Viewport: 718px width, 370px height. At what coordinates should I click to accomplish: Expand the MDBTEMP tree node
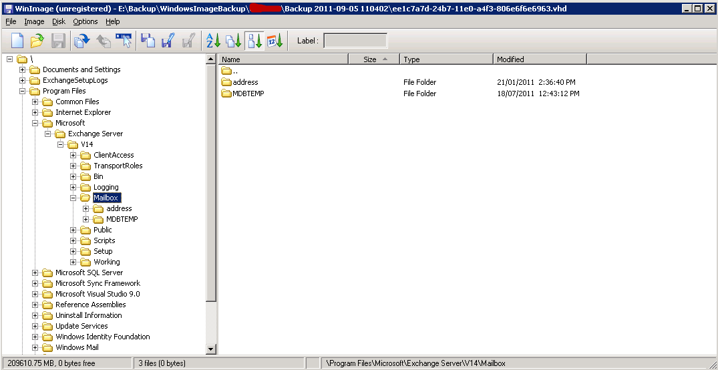point(86,219)
